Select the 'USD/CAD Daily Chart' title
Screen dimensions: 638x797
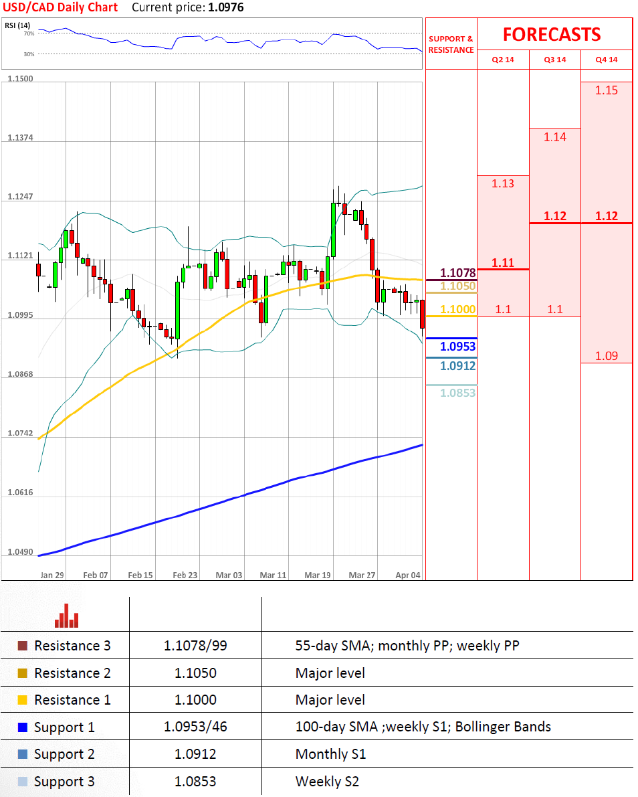[60, 7]
